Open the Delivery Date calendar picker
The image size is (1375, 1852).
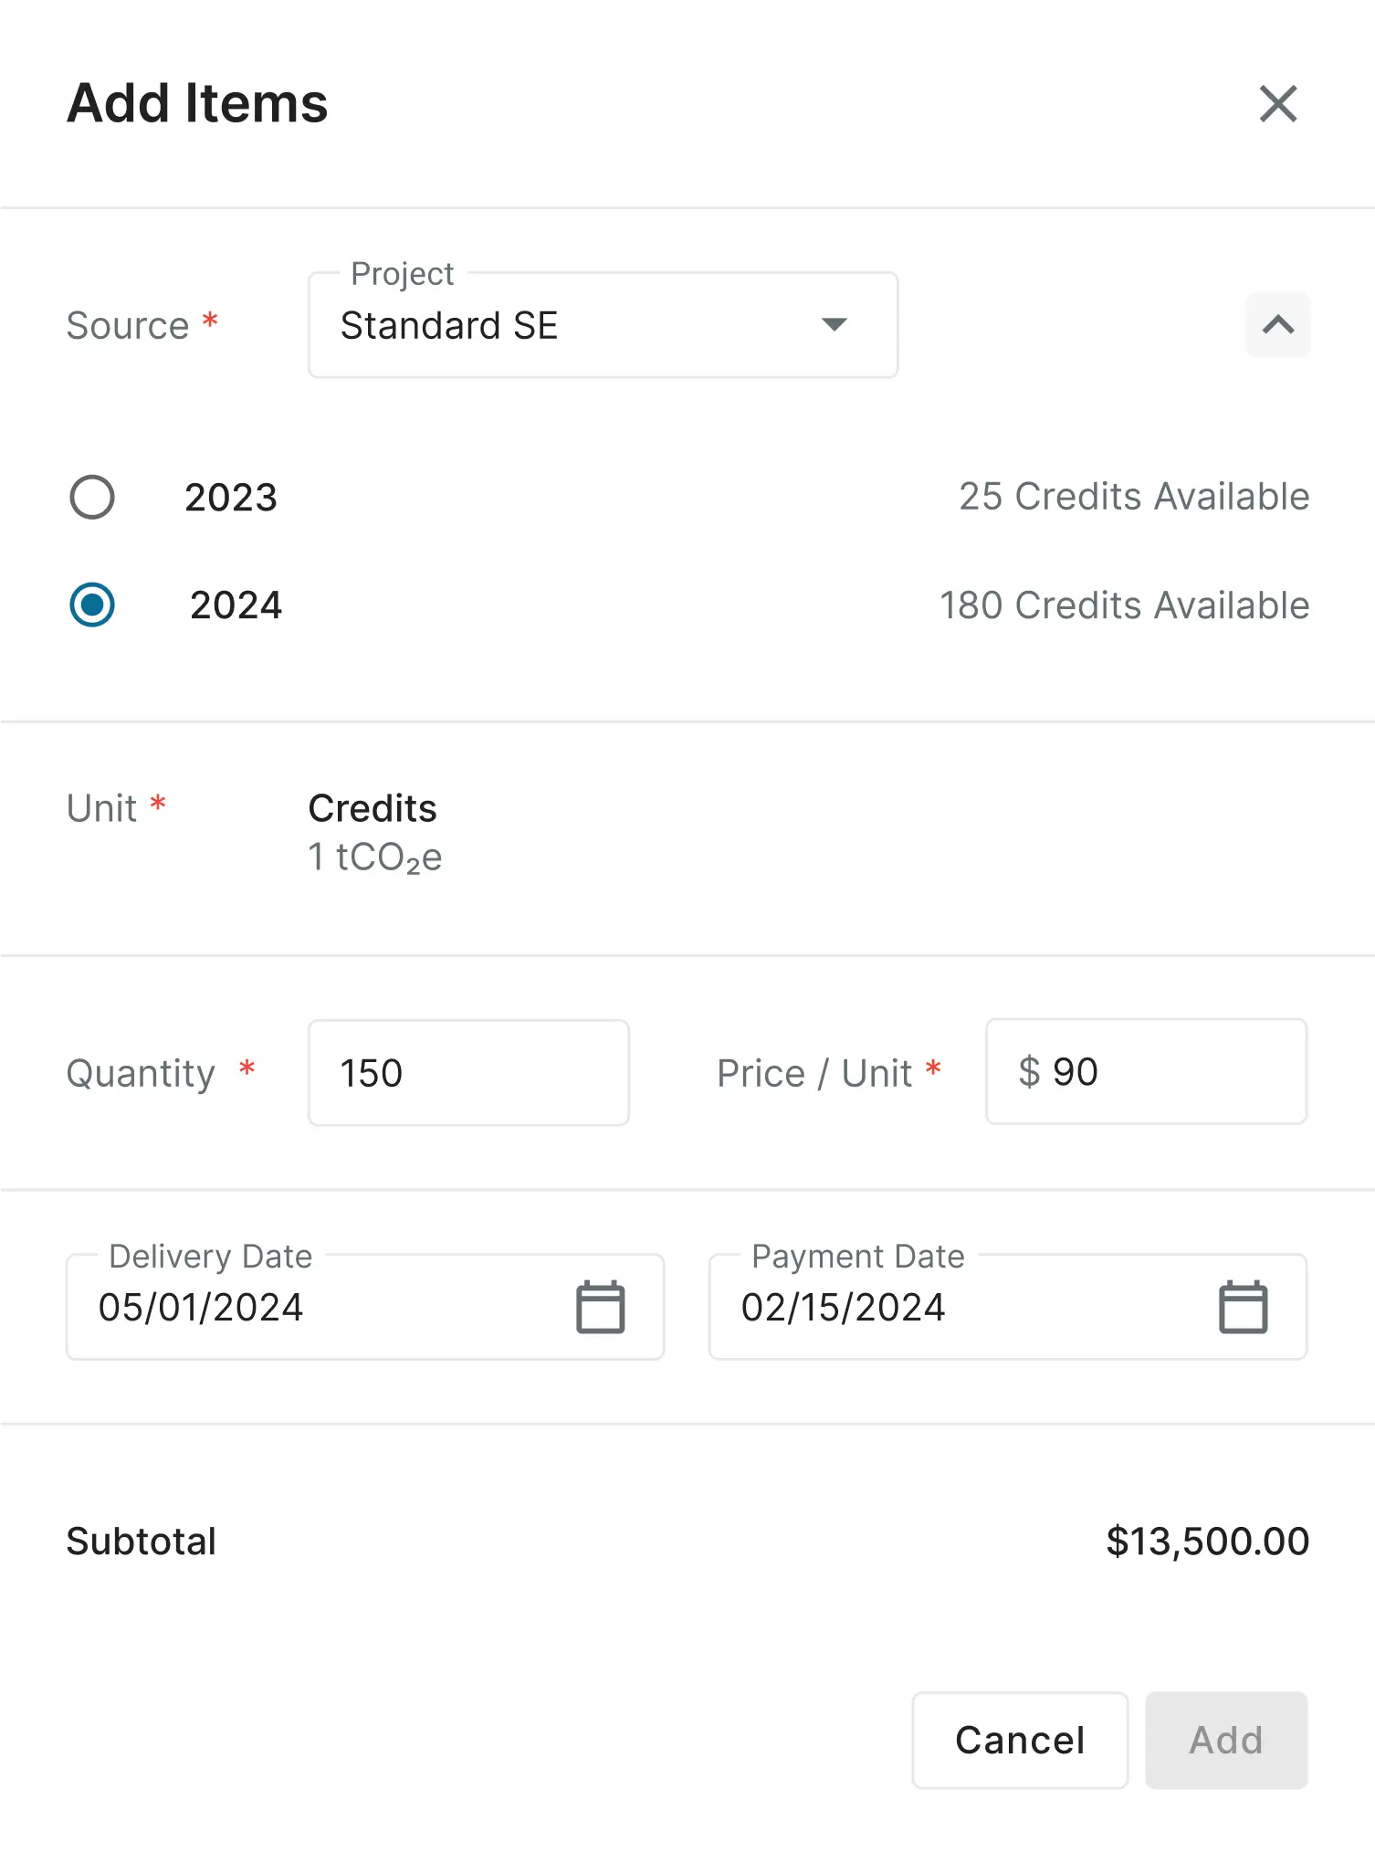pyautogui.click(x=600, y=1306)
